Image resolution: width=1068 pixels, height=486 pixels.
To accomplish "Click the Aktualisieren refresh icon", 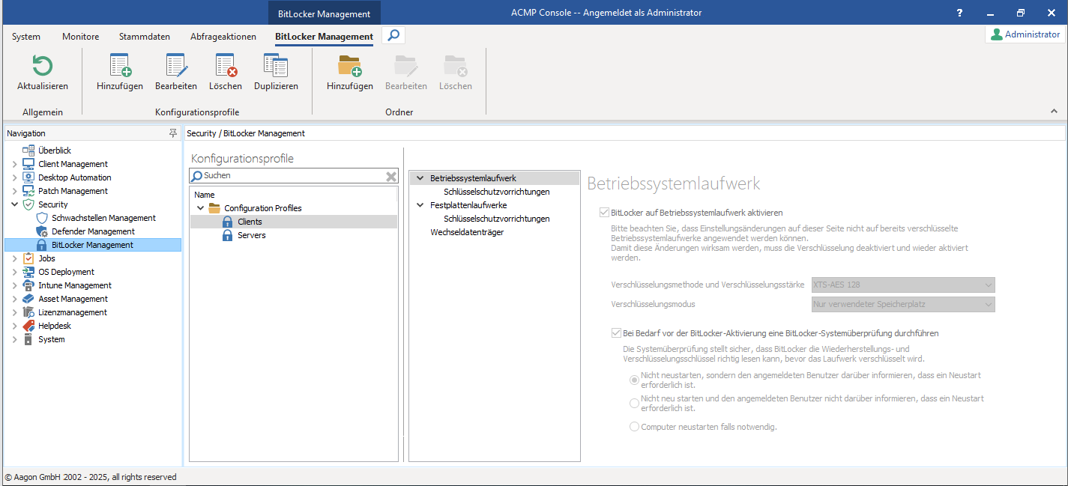I will (x=42, y=66).
